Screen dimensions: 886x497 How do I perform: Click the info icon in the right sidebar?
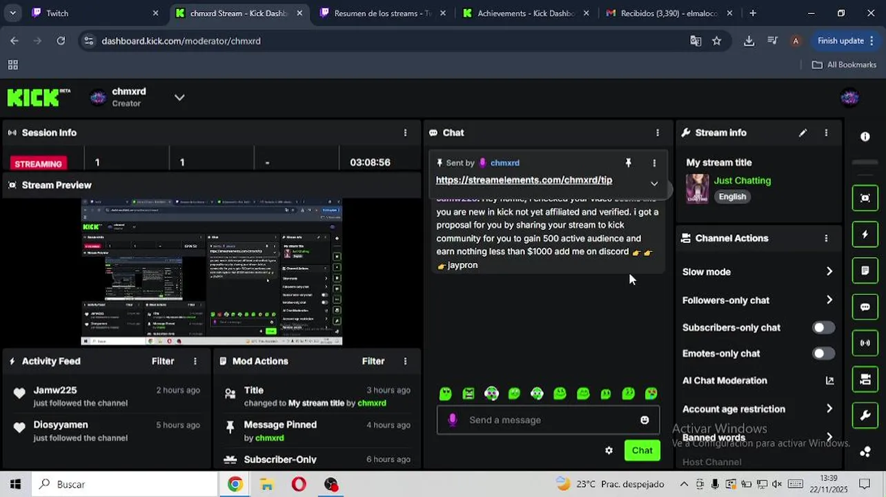tap(865, 137)
